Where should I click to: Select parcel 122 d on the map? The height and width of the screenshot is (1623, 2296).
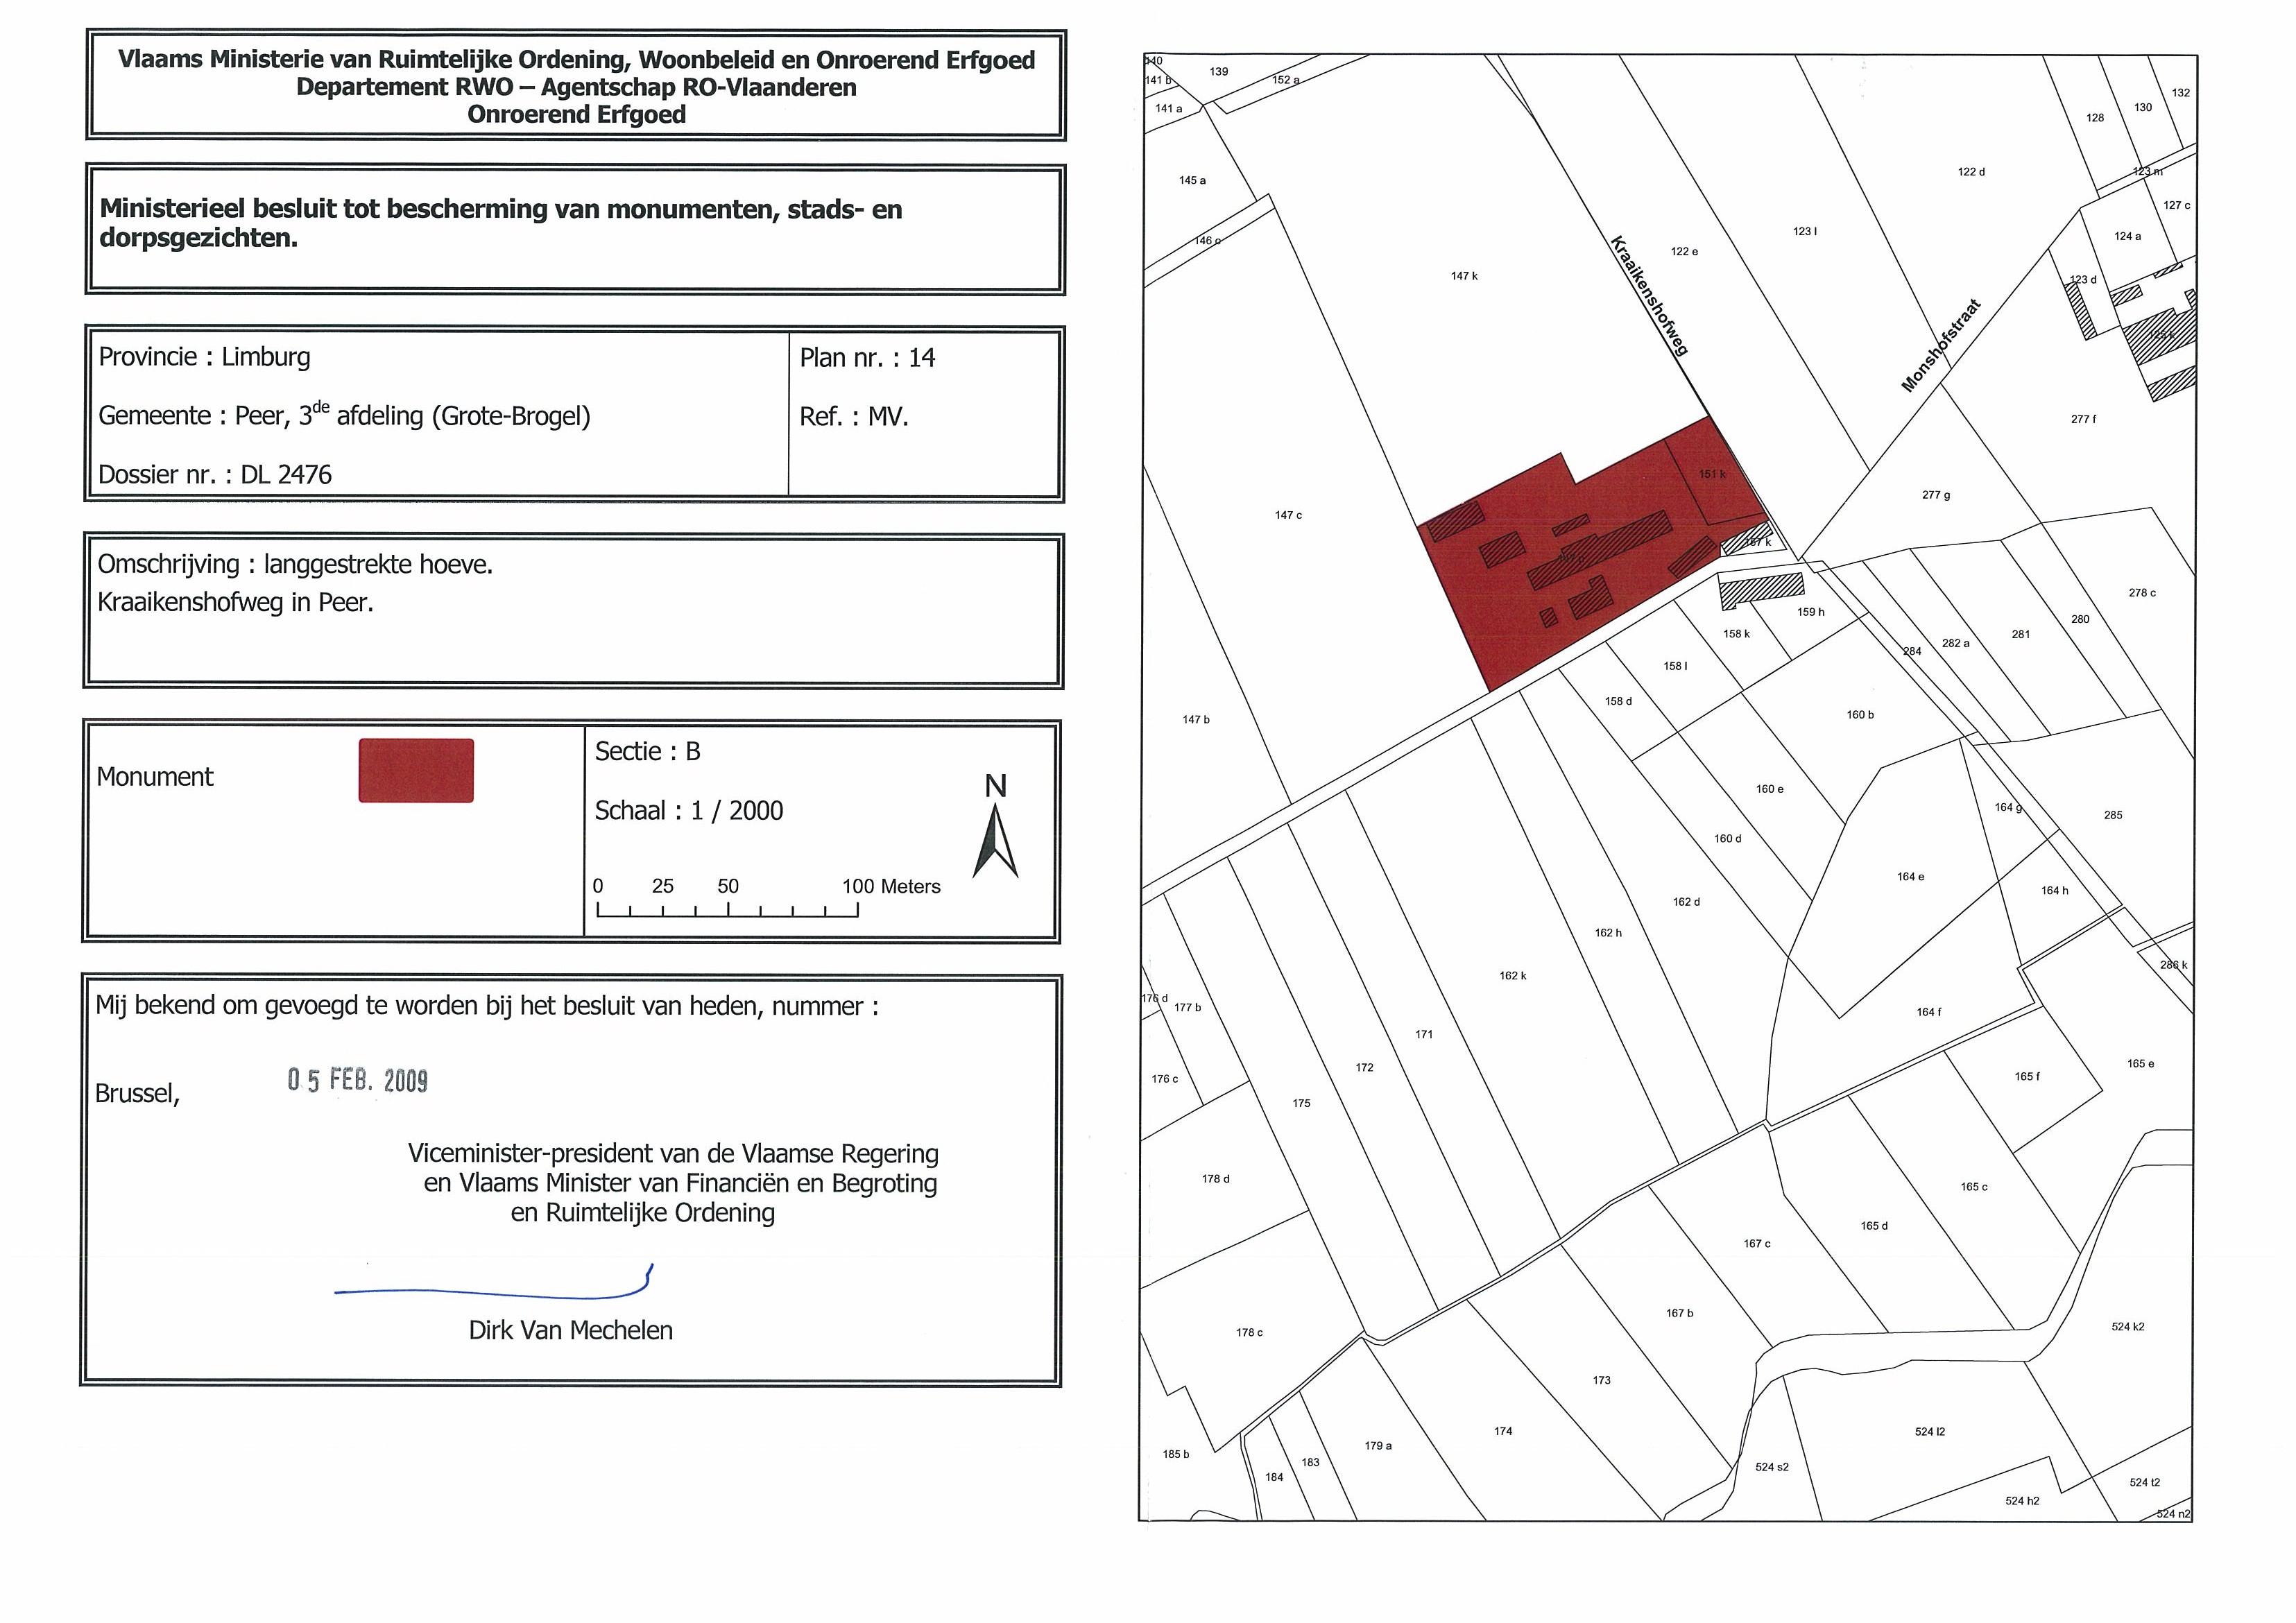1971,172
